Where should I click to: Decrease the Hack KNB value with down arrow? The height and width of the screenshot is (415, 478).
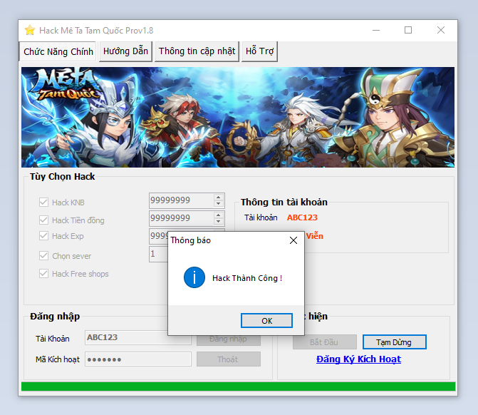coord(218,203)
